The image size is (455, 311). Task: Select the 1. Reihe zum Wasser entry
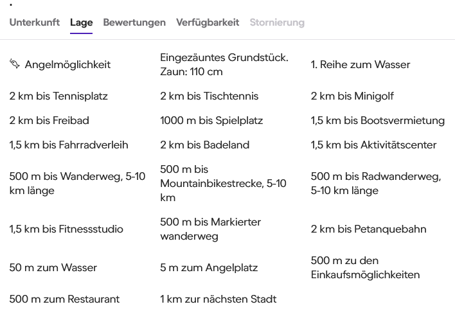point(361,64)
